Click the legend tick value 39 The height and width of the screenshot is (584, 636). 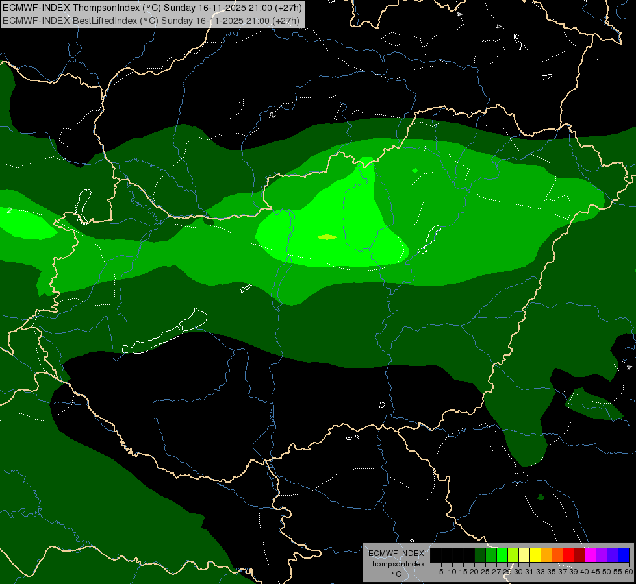574,572
